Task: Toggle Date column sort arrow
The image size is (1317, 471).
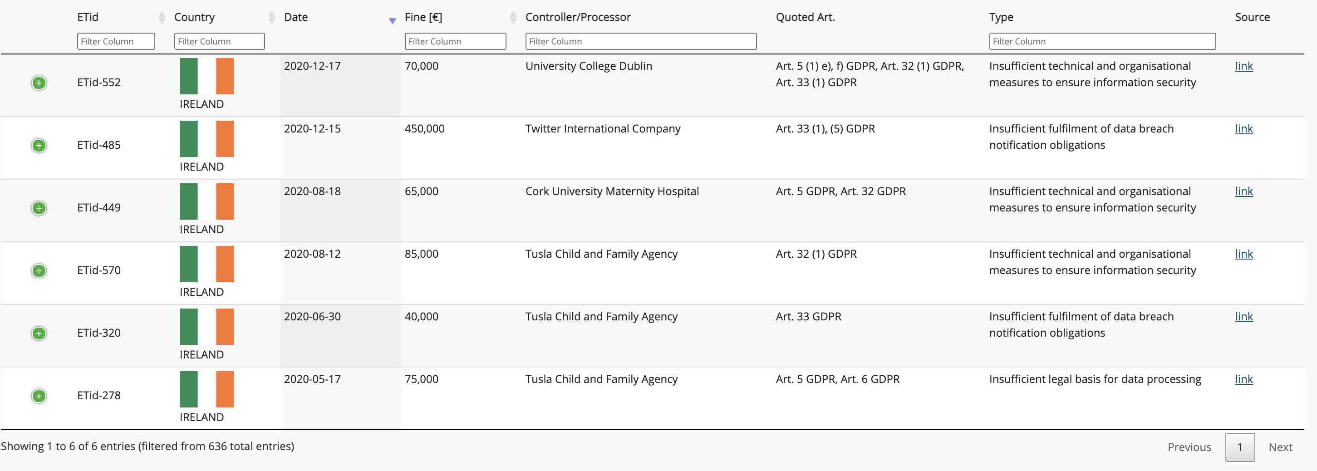Action: (x=392, y=20)
